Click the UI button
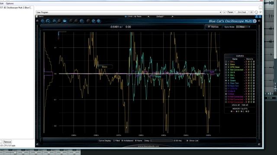This screenshot has width=277, height=155. point(251,12)
